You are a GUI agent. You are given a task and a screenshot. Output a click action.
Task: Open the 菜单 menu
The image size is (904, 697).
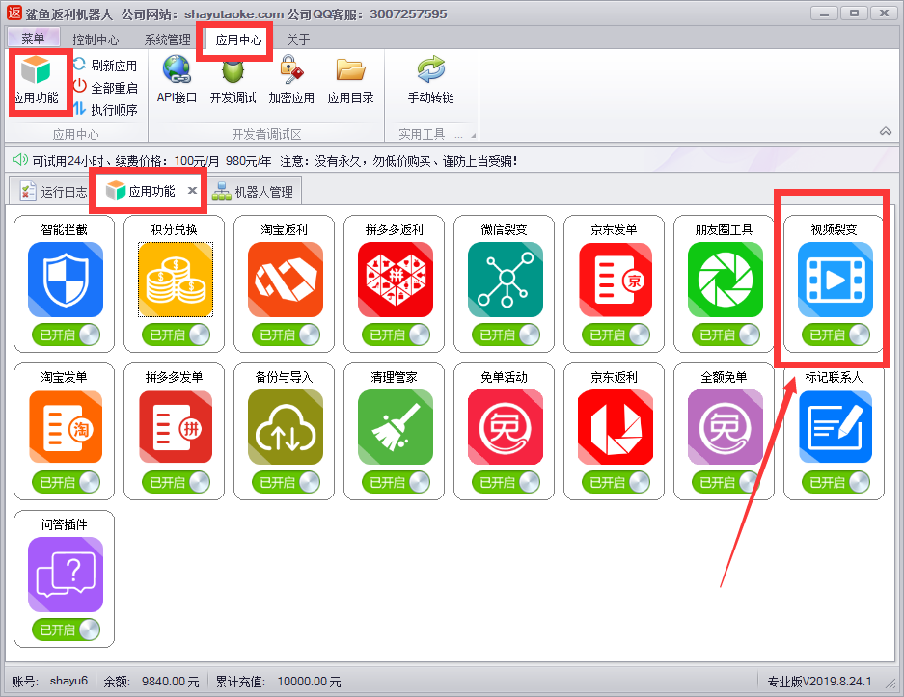pyautogui.click(x=33, y=38)
